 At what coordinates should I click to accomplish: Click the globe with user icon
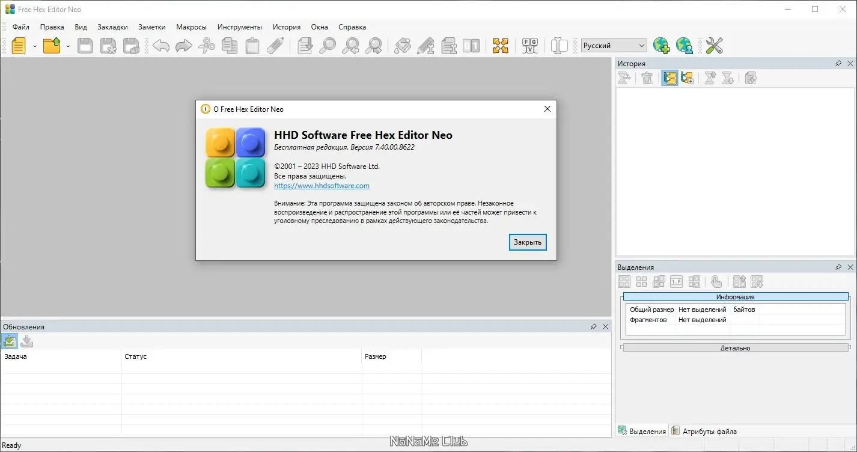(685, 46)
